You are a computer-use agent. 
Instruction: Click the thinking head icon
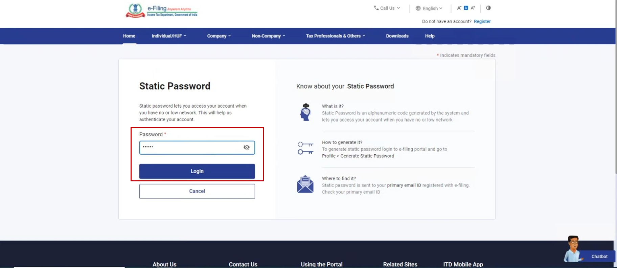pos(305,112)
